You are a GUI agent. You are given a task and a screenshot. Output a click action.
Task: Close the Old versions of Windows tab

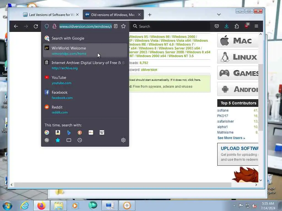pos(139,15)
